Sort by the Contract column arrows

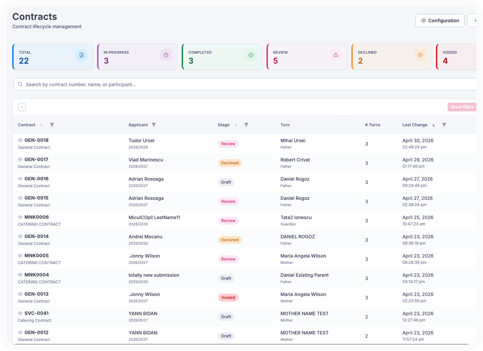41,125
